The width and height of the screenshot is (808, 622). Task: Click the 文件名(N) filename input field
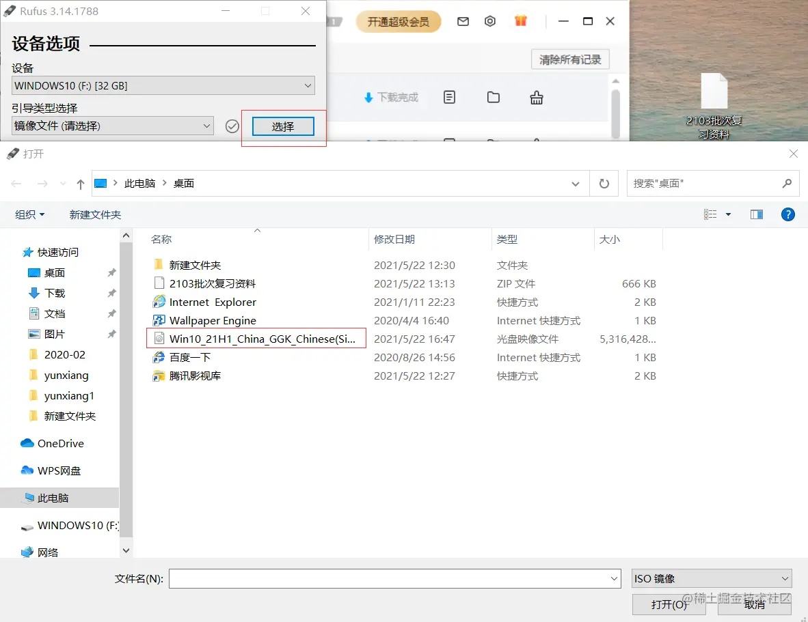point(394,579)
